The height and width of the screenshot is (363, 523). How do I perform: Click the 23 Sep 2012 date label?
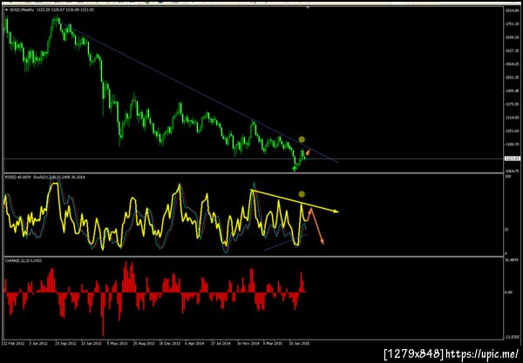[65, 343]
